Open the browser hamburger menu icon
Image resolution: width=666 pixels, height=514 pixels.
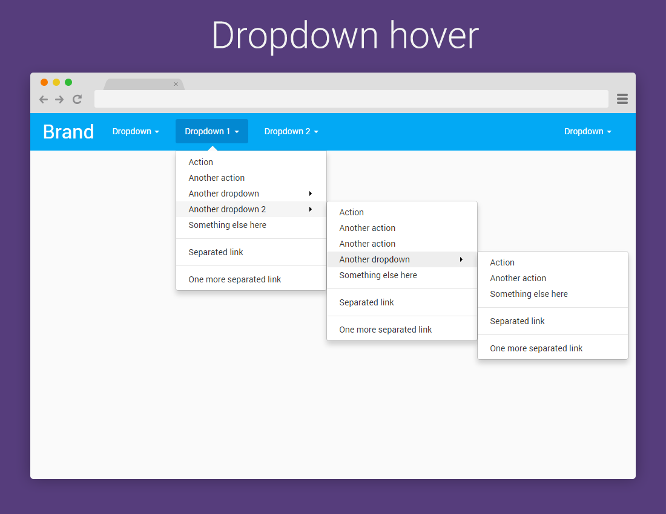622,99
